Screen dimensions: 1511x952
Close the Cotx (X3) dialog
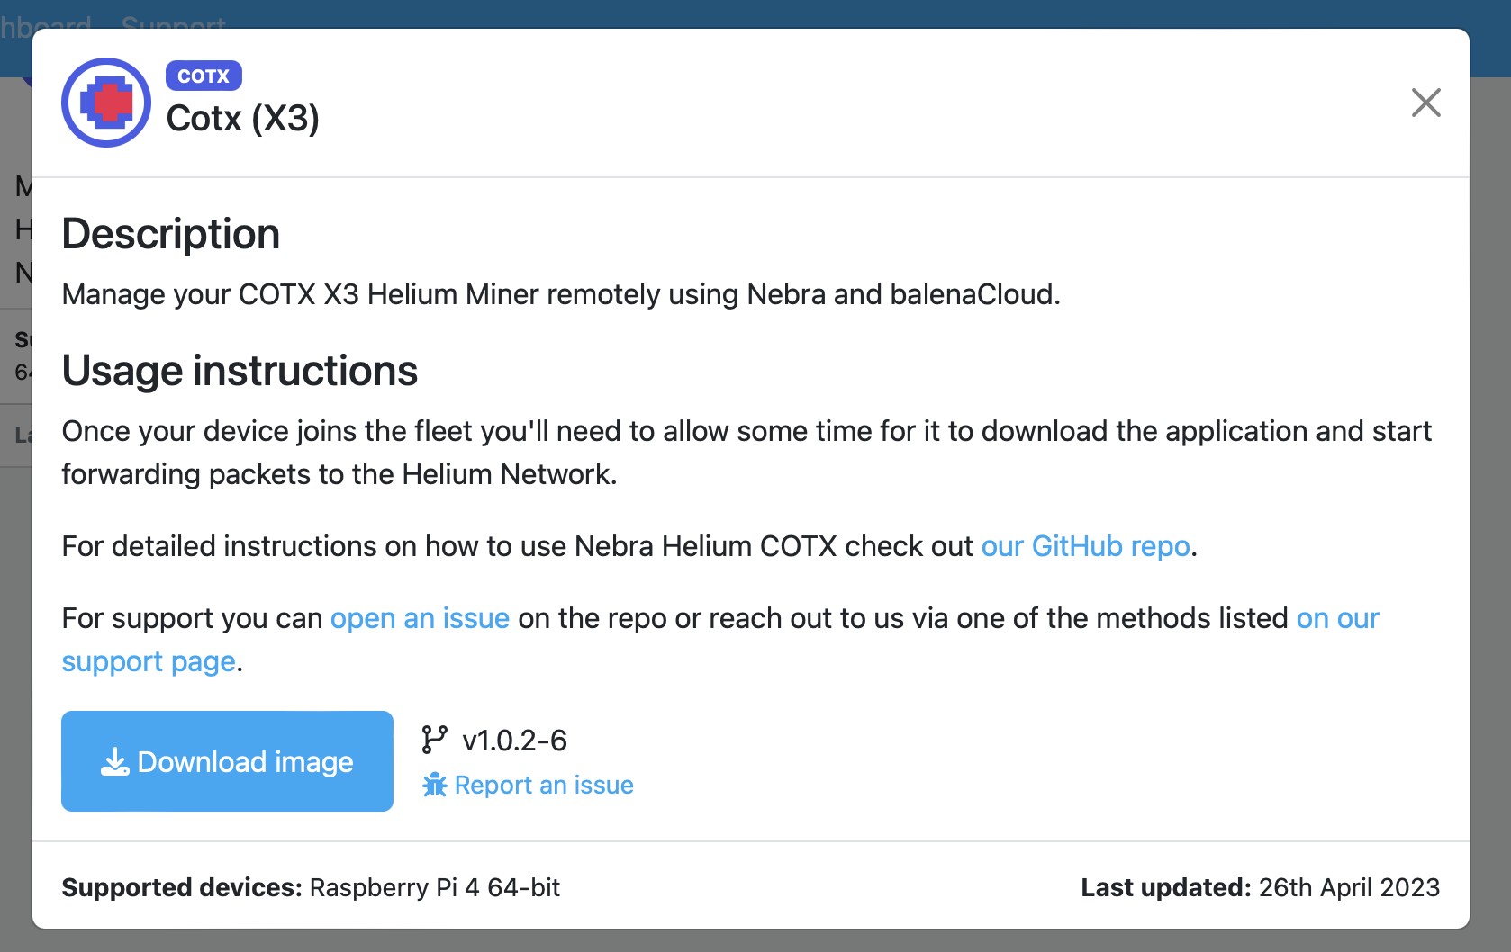click(x=1425, y=103)
